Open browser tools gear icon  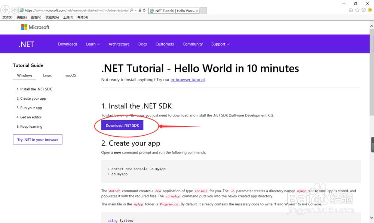pyautogui.click(x=364, y=10)
